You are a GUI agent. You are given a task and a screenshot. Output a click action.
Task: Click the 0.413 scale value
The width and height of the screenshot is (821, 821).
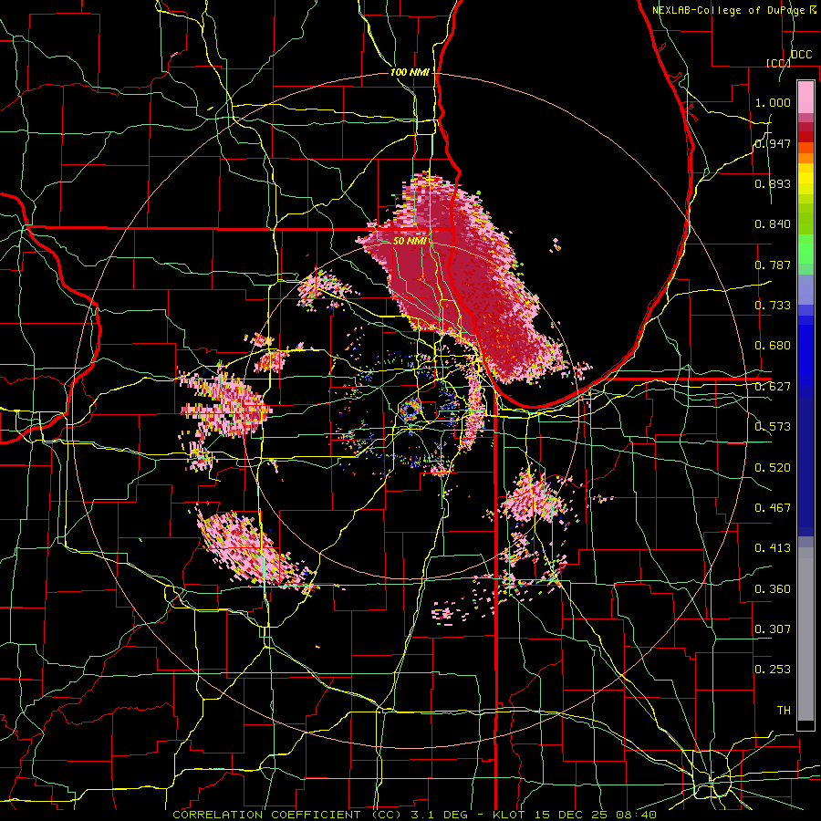click(x=773, y=548)
